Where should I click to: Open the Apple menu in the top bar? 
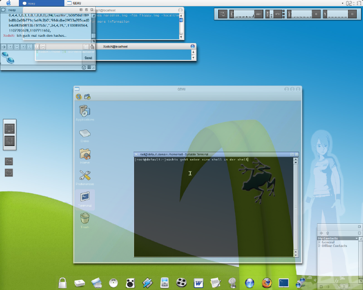point(8,3)
